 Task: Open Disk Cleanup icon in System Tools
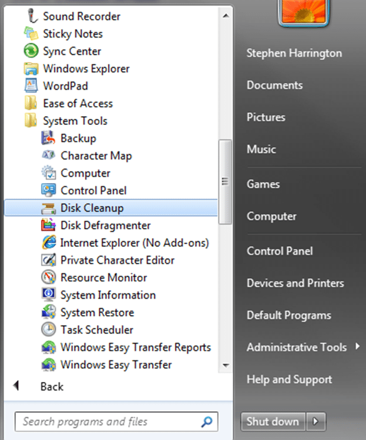pyautogui.click(x=48, y=208)
